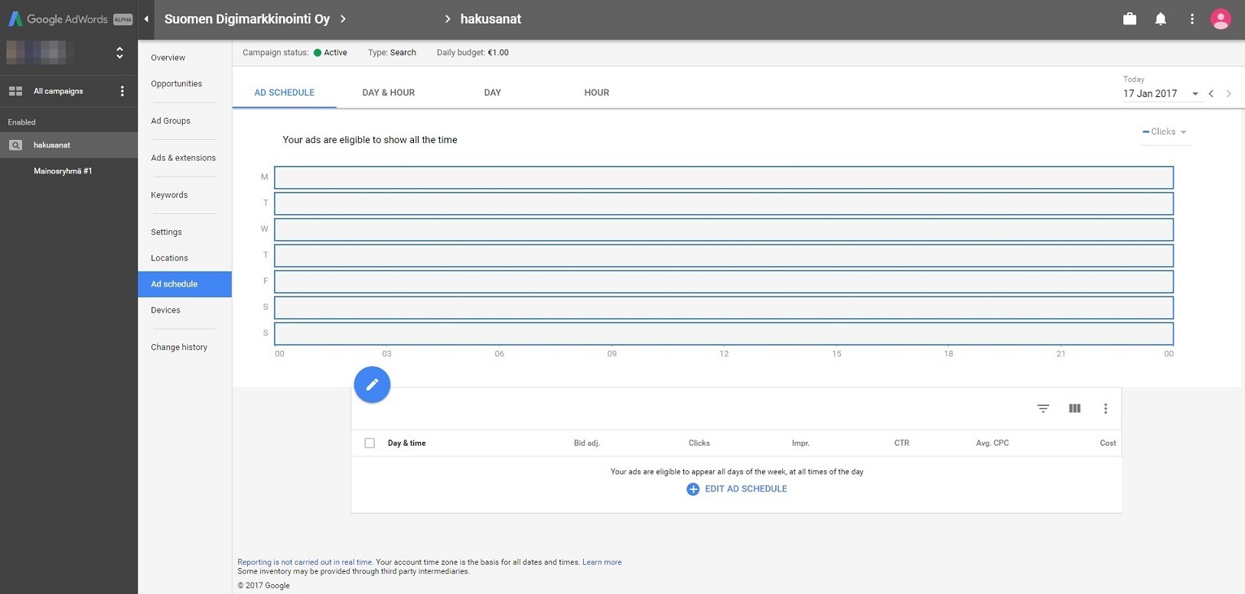Select the hakusanat campaign in sidebar
This screenshot has height=594, width=1245.
(69, 145)
